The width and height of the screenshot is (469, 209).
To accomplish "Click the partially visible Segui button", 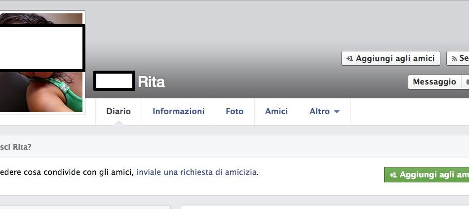I will click(458, 58).
